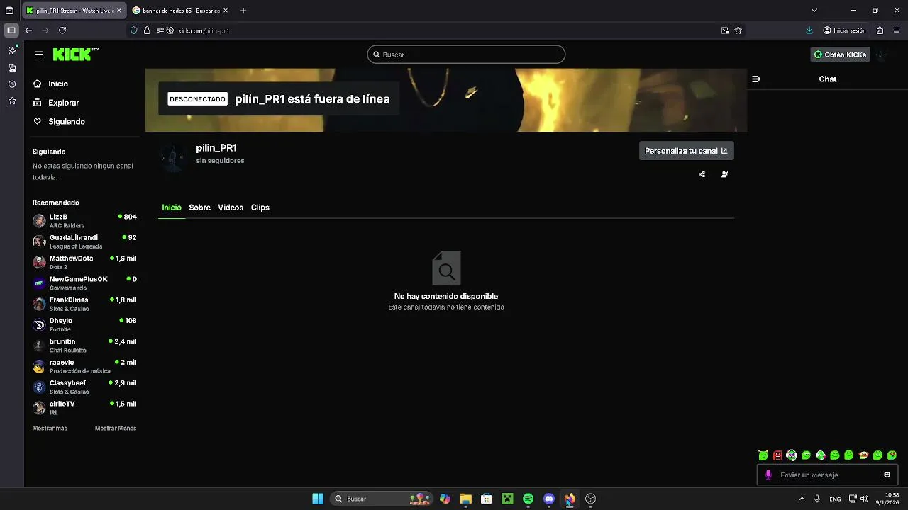908x510 pixels.
Task: Select the Inicio channel tab
Action: point(172,208)
